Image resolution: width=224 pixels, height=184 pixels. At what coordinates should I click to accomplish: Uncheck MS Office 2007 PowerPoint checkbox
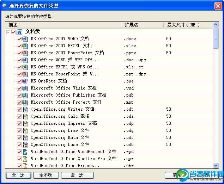[x=19, y=53]
